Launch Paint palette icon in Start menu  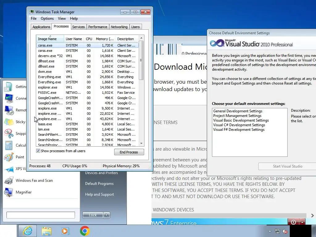point(9,157)
